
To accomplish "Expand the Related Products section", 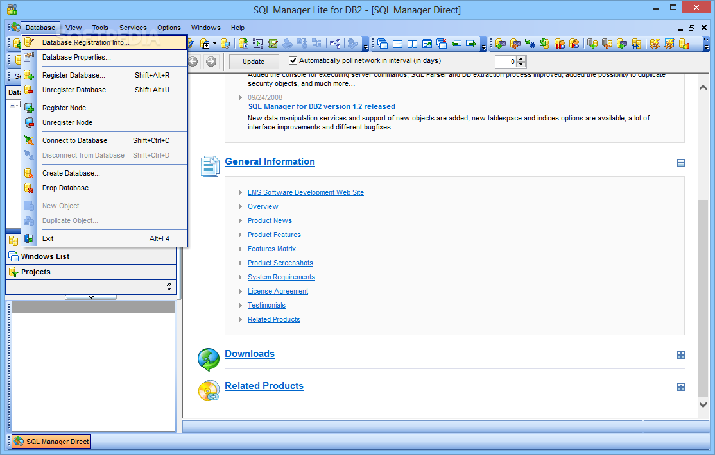I will point(681,387).
